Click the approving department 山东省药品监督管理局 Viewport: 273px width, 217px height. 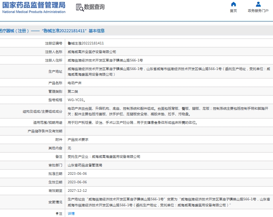pyautogui.click(x=85, y=165)
